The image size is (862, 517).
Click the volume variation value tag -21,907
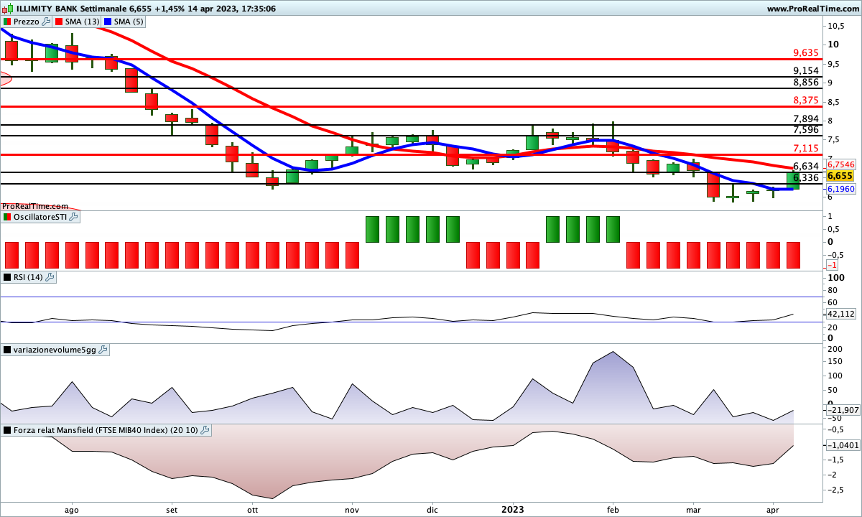point(842,410)
